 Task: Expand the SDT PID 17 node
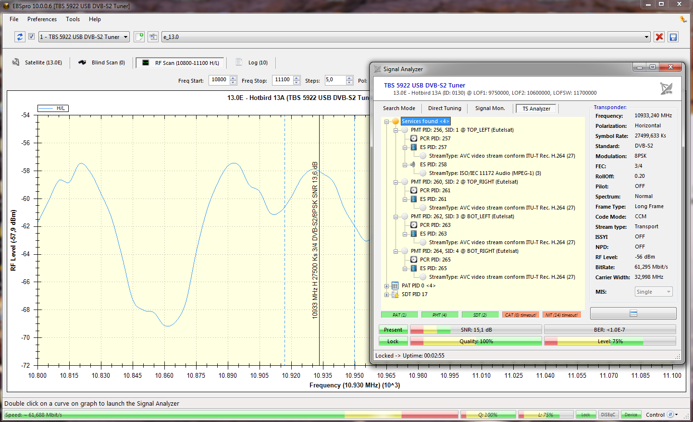386,294
